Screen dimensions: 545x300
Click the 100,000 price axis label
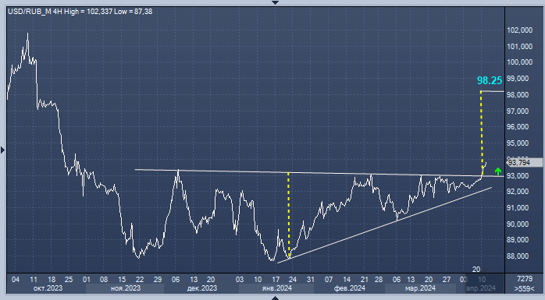520,62
